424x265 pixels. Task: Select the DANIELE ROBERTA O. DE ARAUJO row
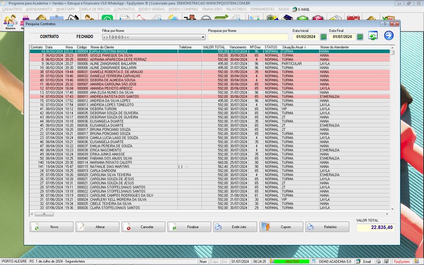tap(210, 72)
